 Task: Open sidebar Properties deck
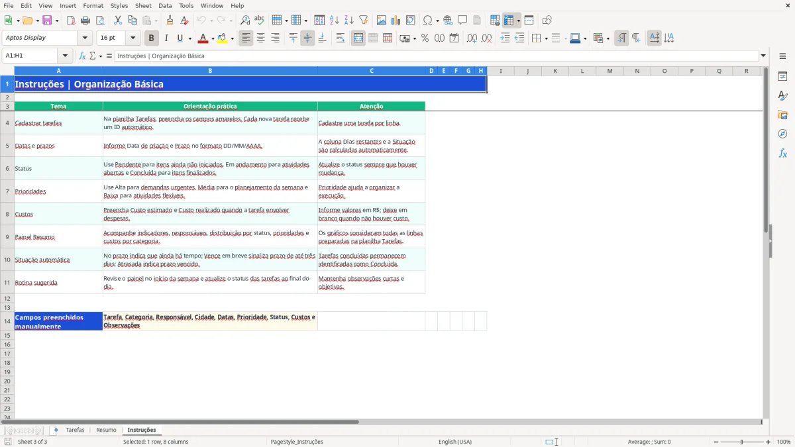[x=782, y=77]
